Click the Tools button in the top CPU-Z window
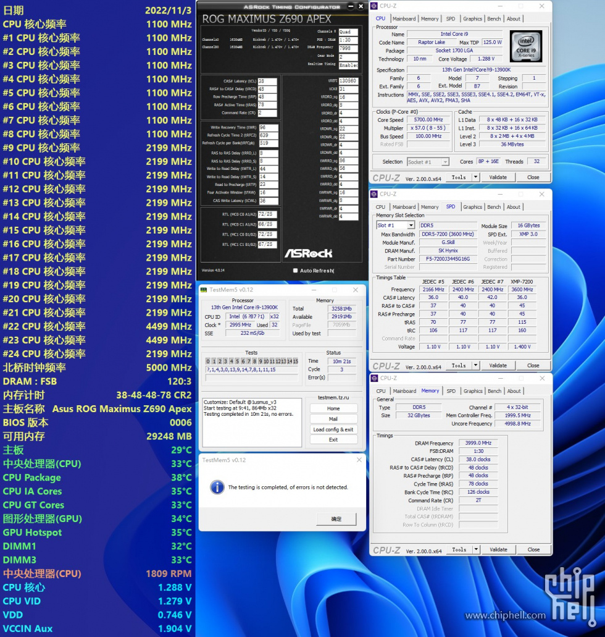Viewport: 605px width, 637px height. 459,177
